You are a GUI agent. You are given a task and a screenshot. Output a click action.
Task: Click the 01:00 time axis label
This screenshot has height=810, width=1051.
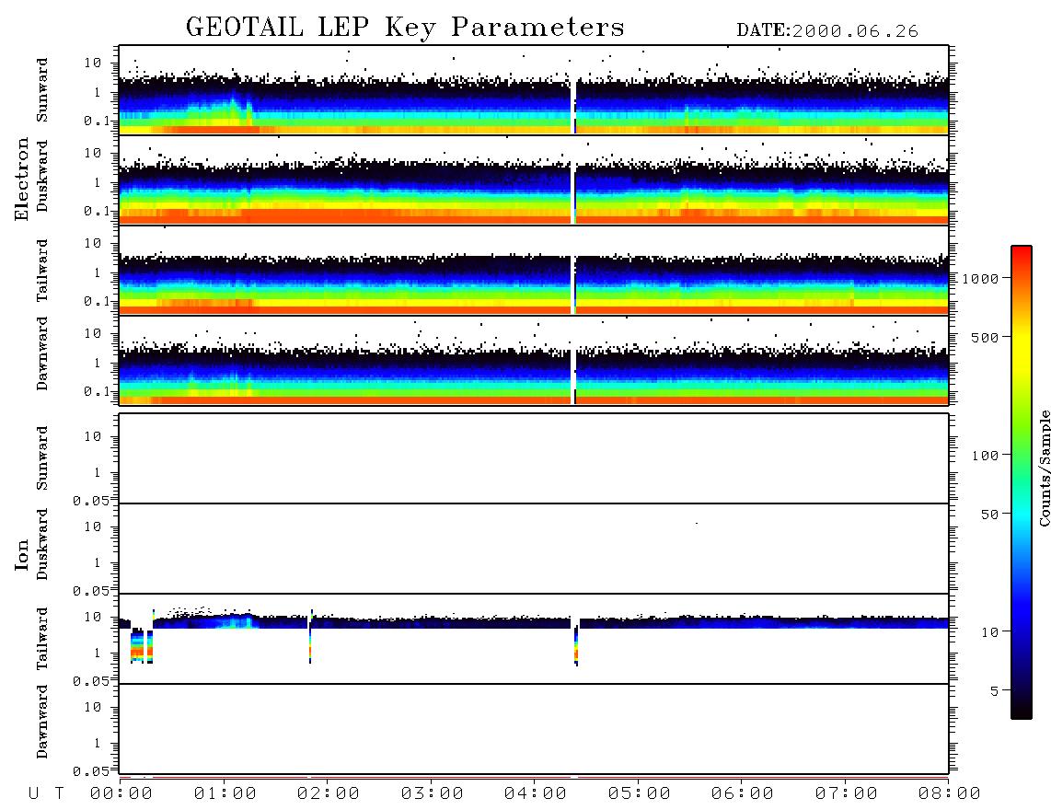(x=225, y=793)
